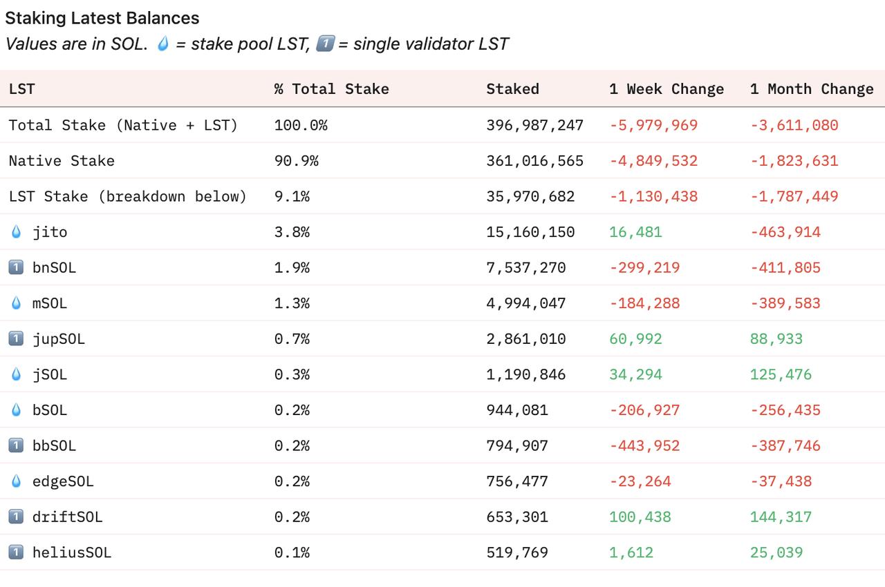The width and height of the screenshot is (885, 587).
Task: Click the LST column header
Action: [x=21, y=89]
